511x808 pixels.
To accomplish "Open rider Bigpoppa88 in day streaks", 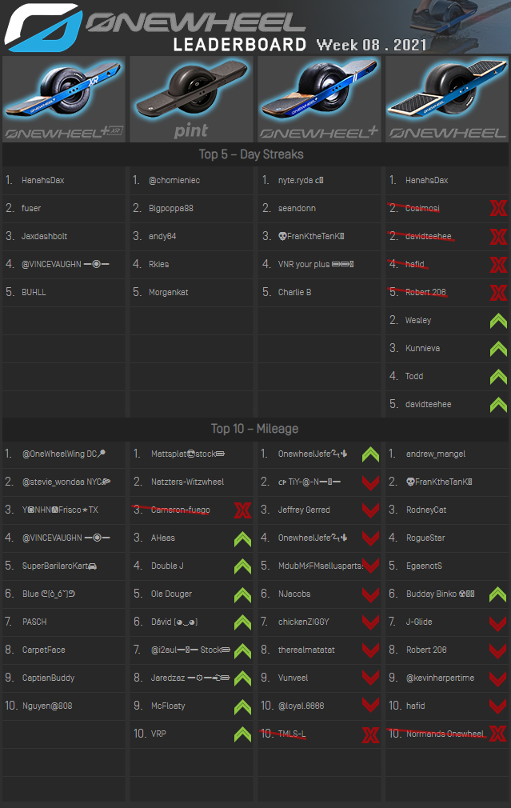I will pyautogui.click(x=174, y=209).
